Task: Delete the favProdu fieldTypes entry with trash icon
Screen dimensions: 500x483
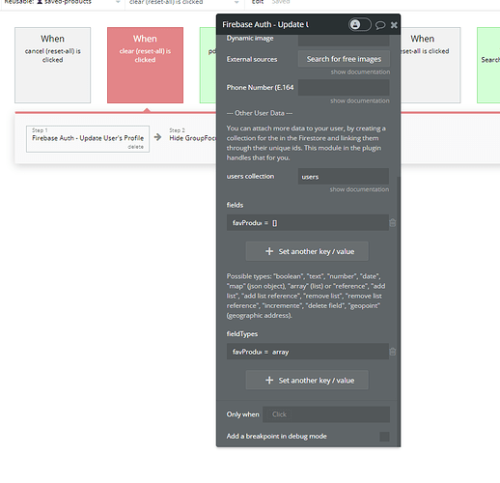Action: point(393,352)
